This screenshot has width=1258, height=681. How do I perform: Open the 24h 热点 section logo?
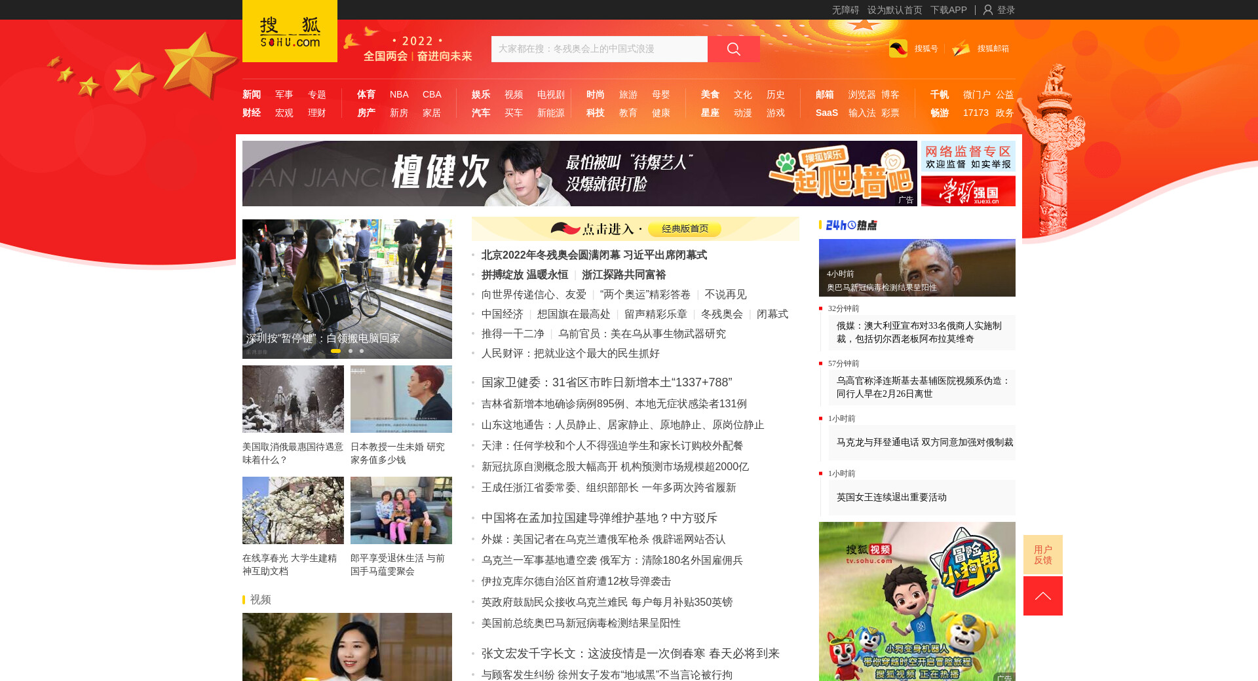point(850,225)
